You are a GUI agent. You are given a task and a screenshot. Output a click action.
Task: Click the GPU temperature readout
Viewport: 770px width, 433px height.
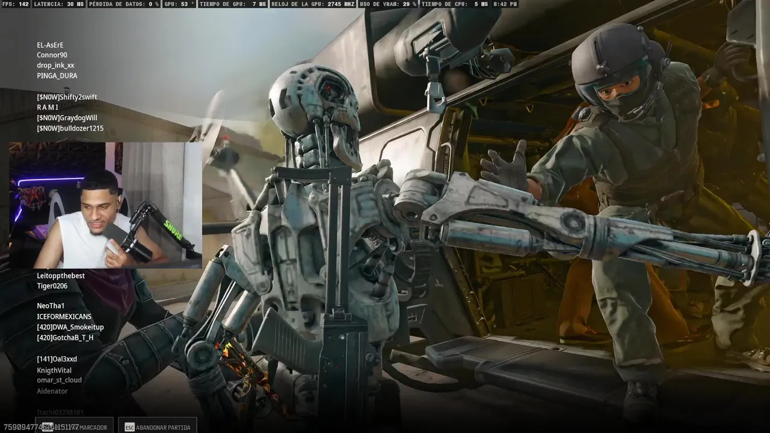pos(179,4)
